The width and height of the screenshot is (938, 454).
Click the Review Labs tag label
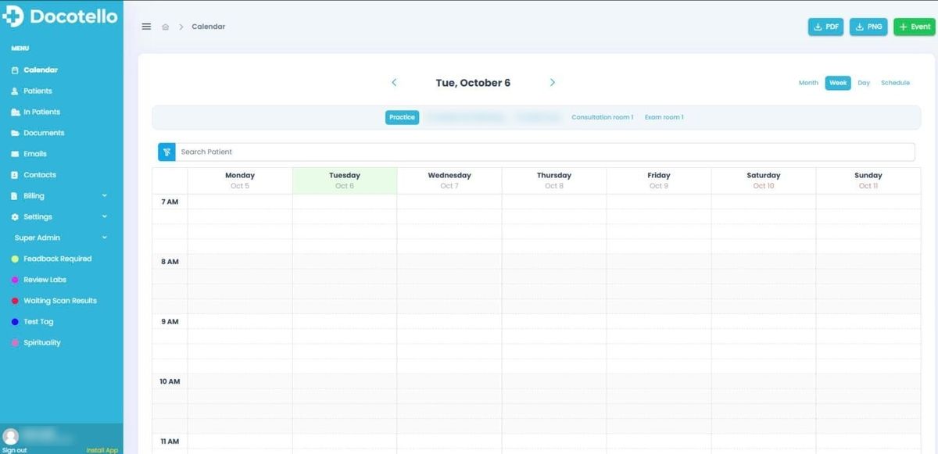pos(45,281)
